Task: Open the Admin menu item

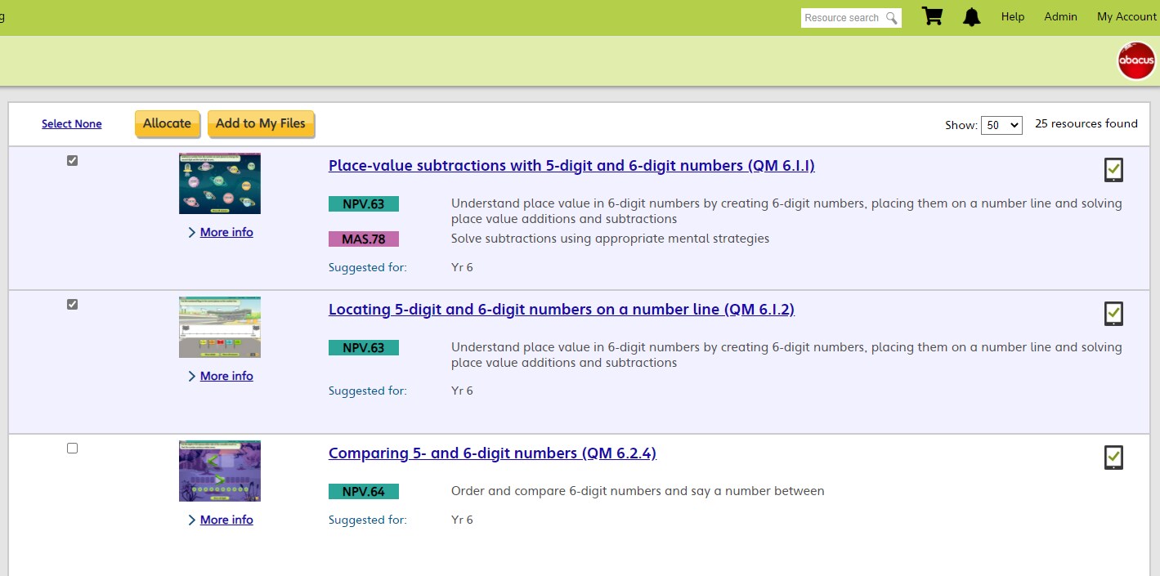Action: [x=1060, y=16]
